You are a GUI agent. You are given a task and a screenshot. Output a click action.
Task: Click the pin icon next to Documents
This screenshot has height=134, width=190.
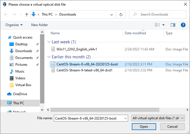37,58
